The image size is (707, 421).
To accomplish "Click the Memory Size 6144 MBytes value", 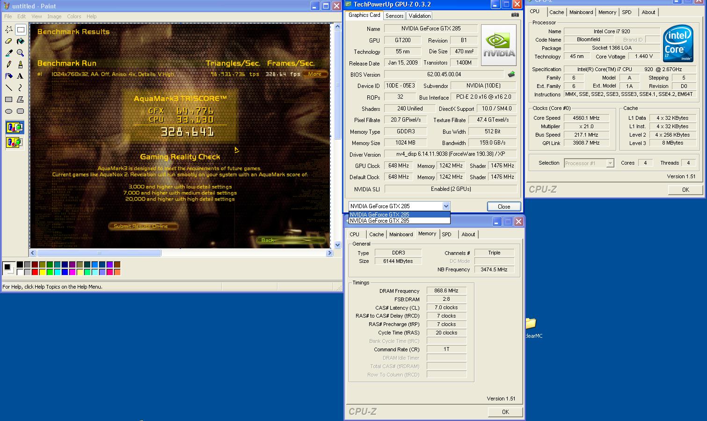I will [x=398, y=261].
